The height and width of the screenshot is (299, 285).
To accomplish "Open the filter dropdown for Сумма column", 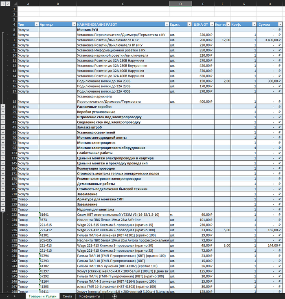I will click(280, 24).
